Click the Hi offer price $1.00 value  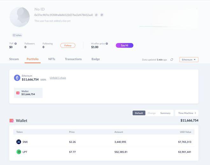[x=95, y=47]
